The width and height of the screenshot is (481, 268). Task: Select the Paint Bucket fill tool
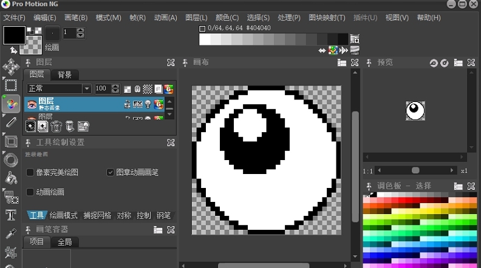11,178
